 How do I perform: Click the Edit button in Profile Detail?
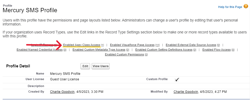tap(85, 66)
